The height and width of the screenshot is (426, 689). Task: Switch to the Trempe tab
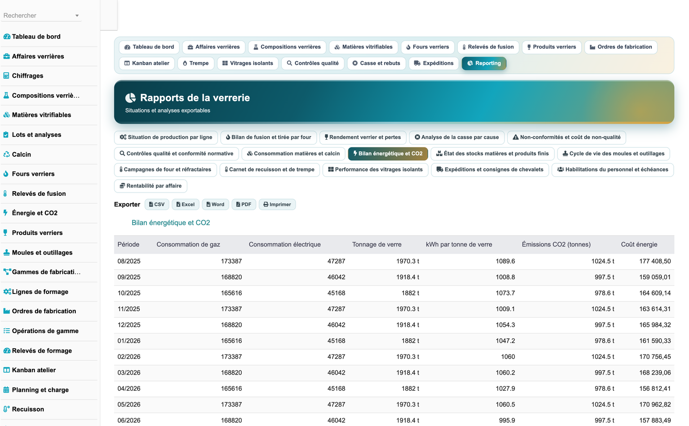(x=195, y=63)
